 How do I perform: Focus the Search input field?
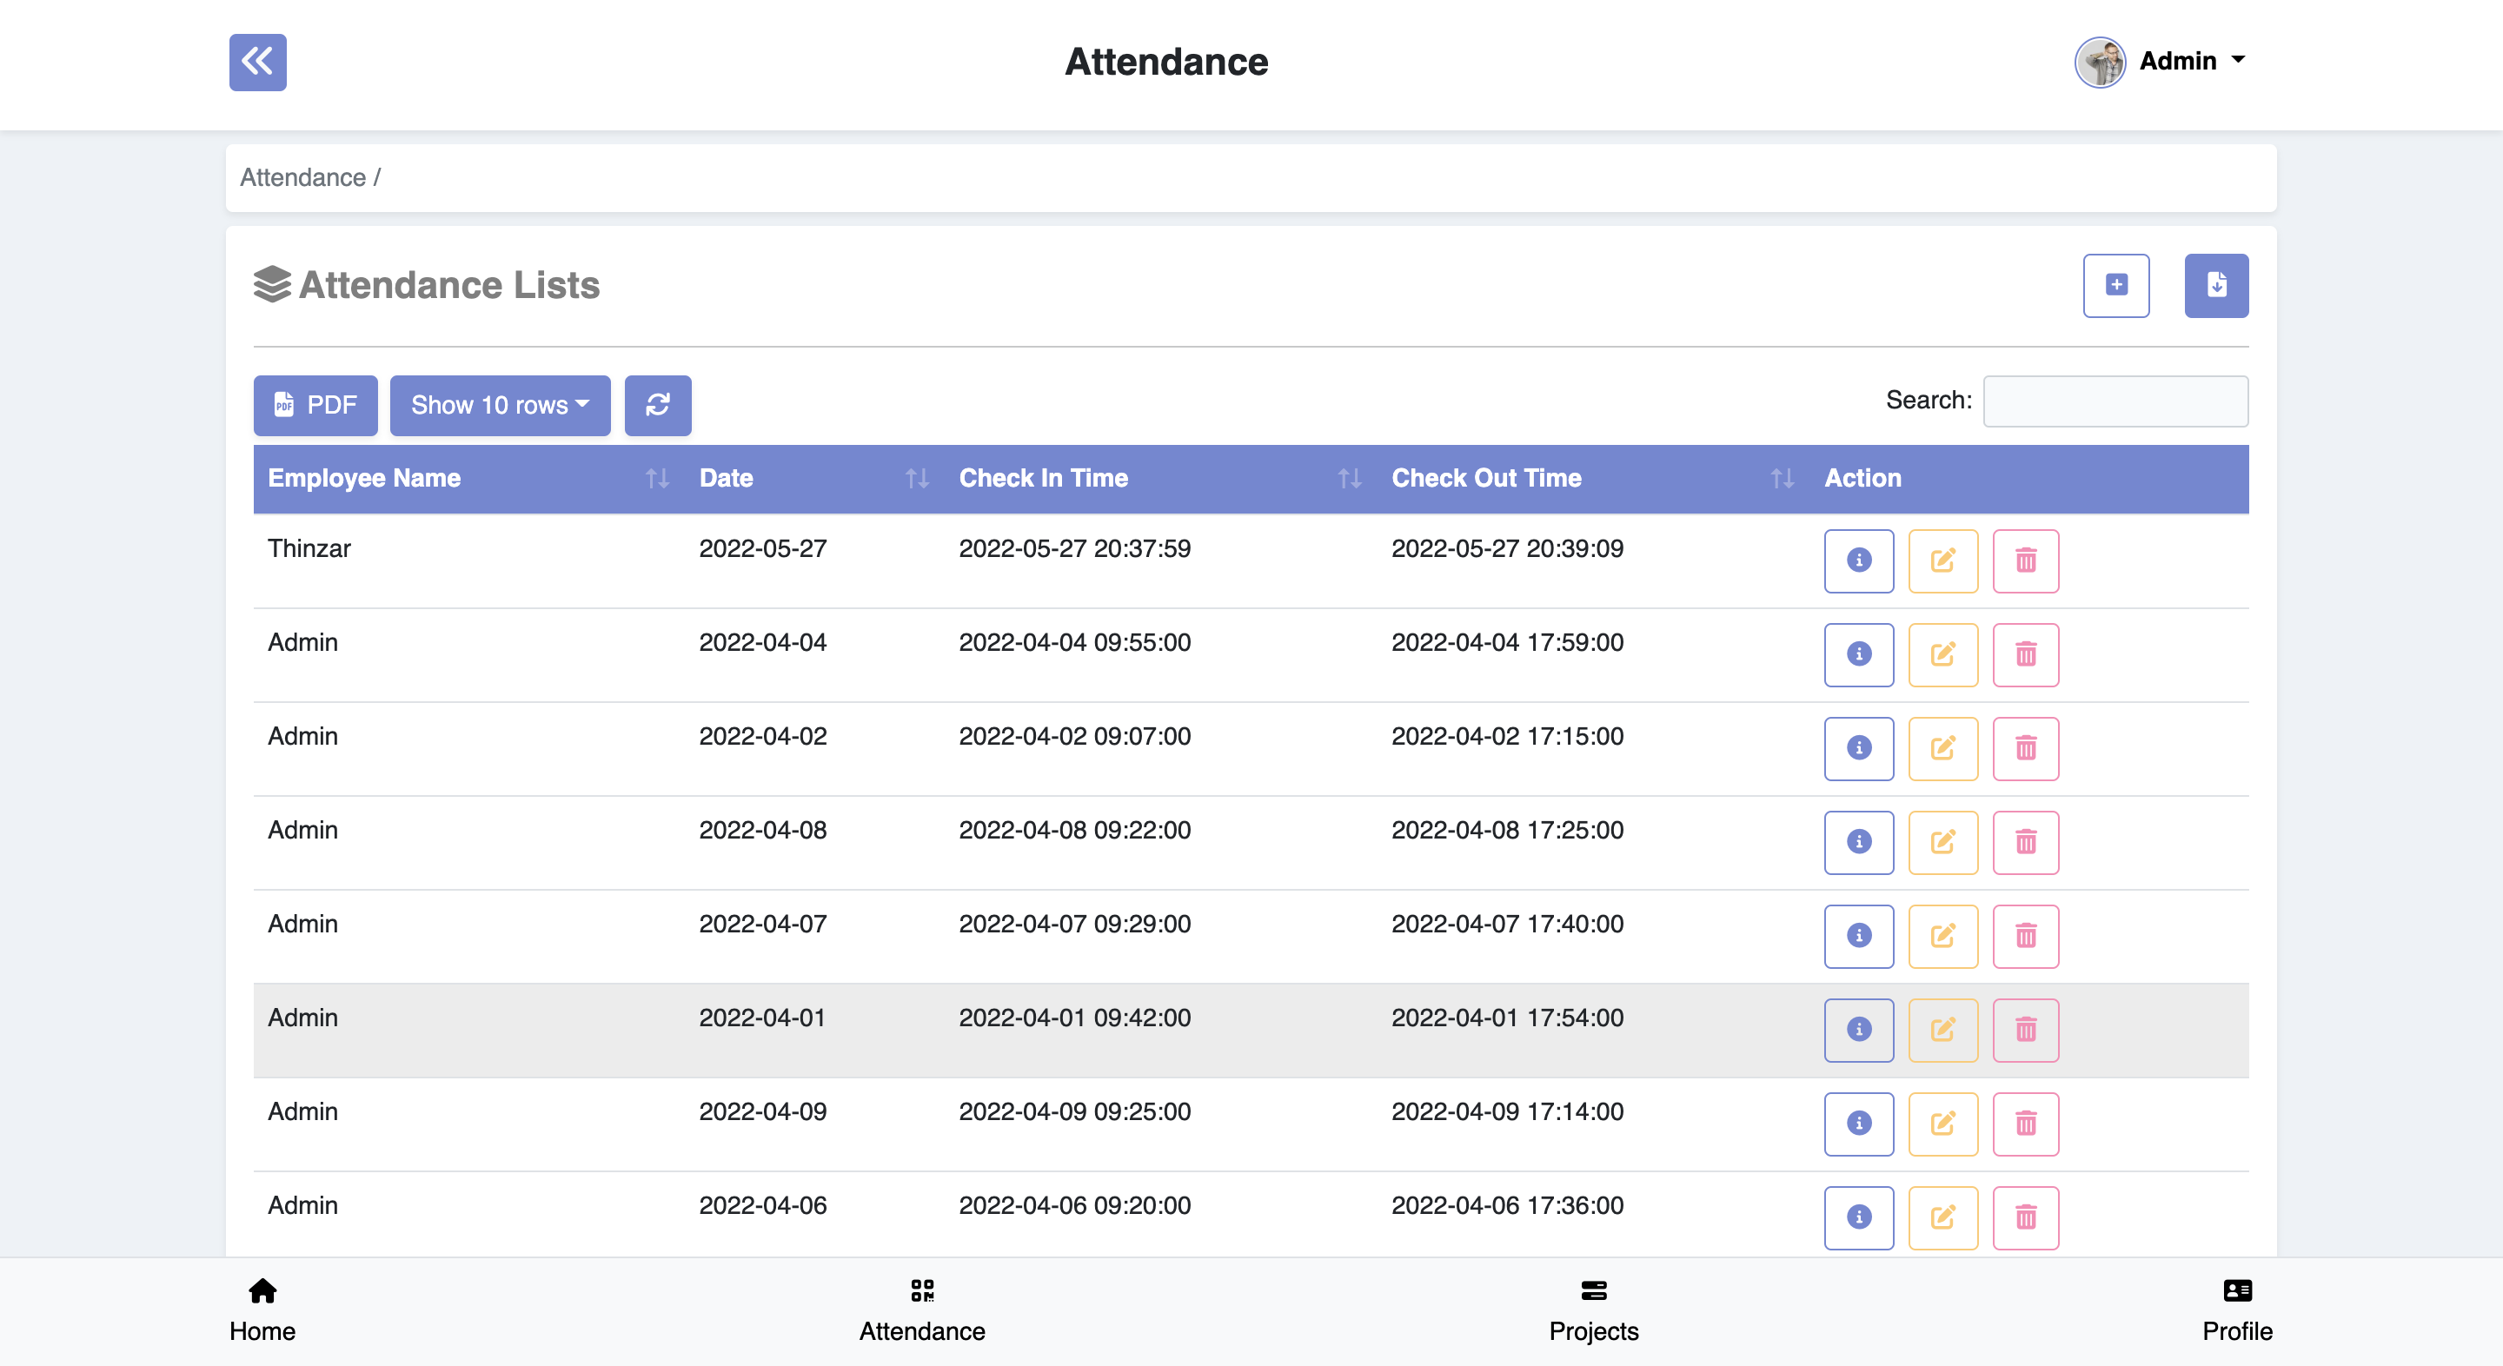tap(2115, 401)
